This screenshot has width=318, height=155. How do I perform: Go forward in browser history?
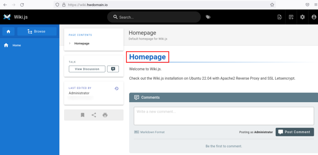tap(14, 5)
